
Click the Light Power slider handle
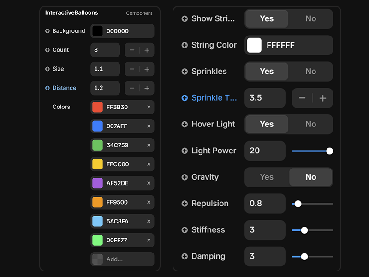329,151
